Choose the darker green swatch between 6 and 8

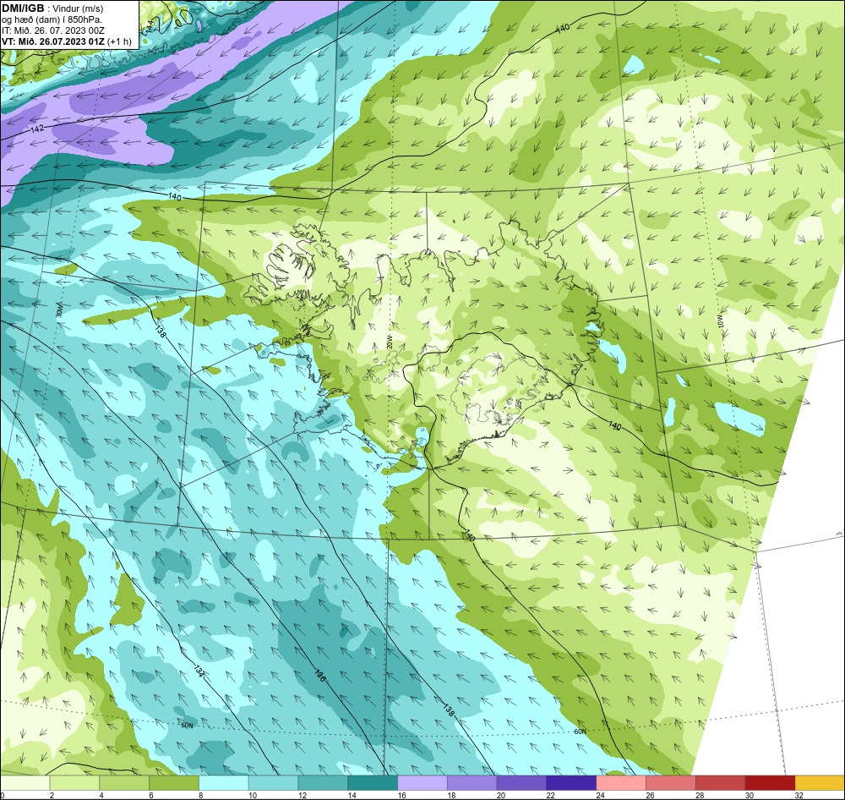coord(174,783)
